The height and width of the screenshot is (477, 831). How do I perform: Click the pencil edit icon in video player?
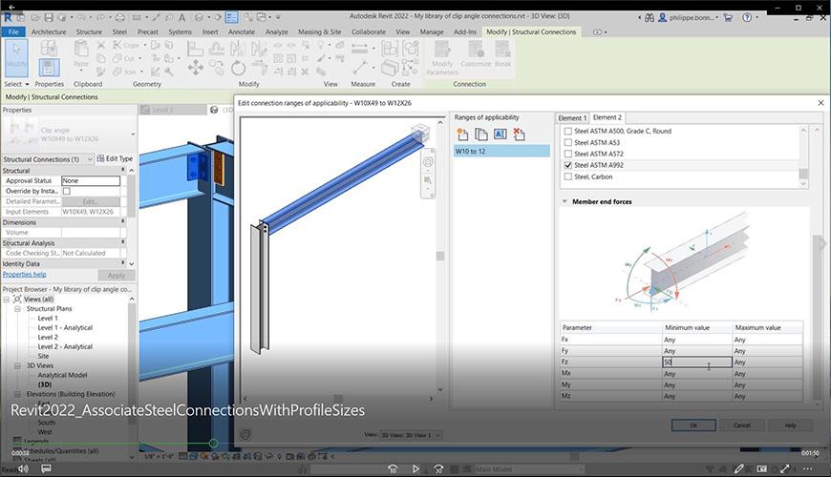click(x=739, y=468)
